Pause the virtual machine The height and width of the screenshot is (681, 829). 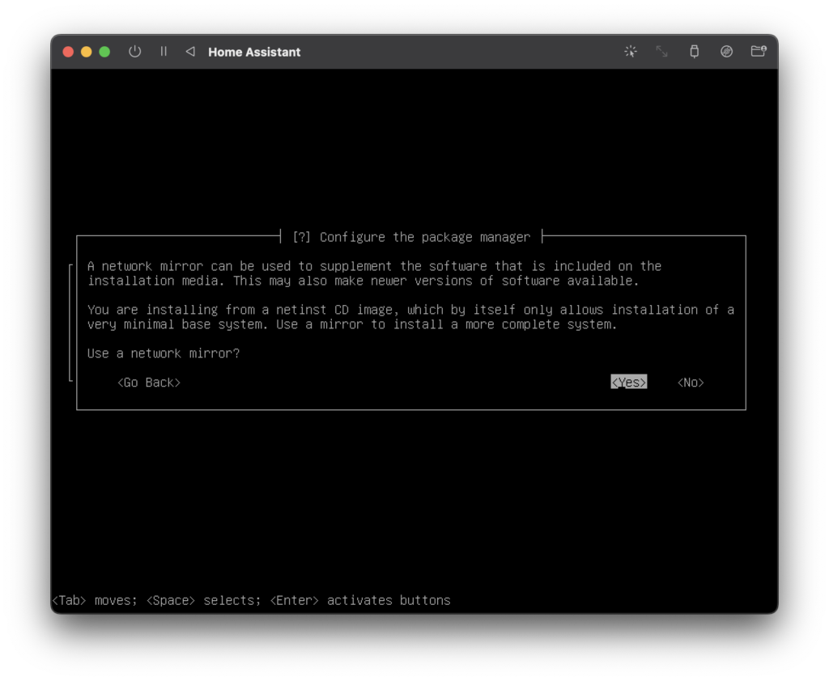pyautogui.click(x=164, y=51)
